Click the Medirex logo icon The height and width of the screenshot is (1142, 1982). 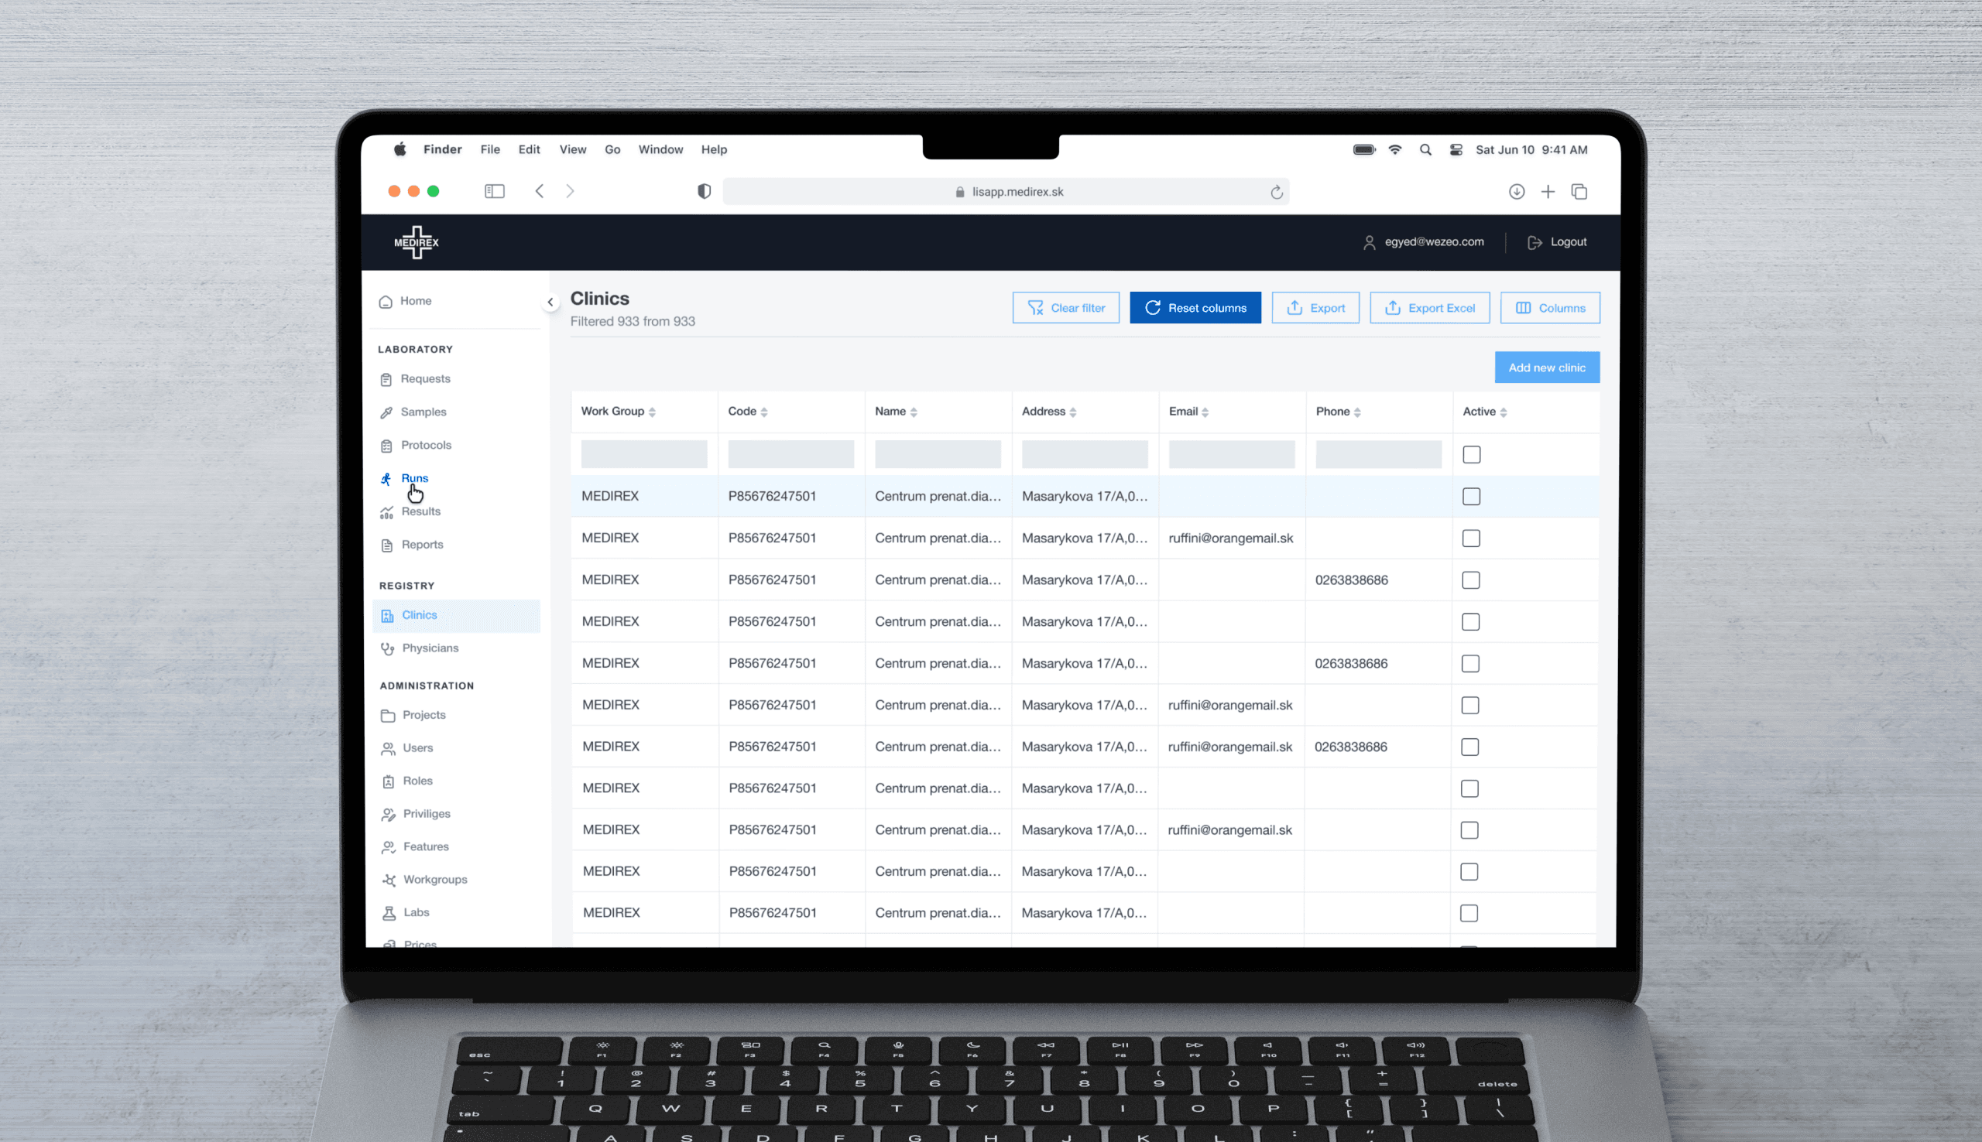[x=416, y=242]
